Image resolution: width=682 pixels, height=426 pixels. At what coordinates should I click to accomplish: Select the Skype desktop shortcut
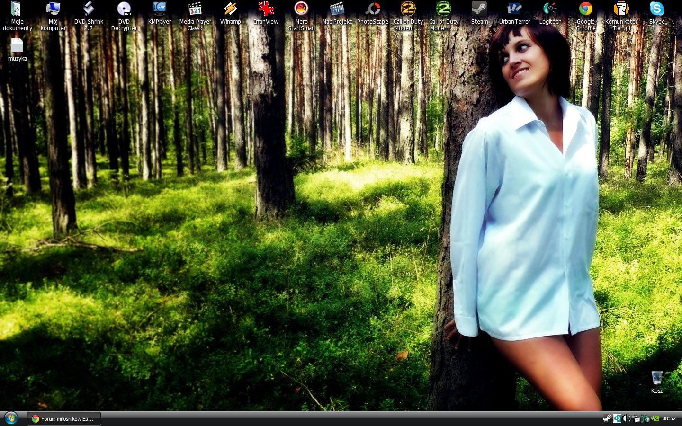click(x=656, y=9)
